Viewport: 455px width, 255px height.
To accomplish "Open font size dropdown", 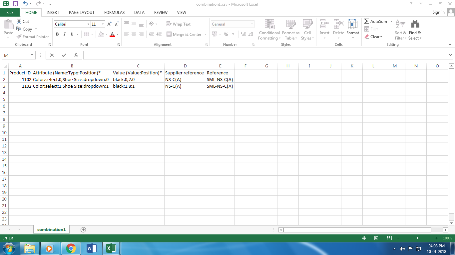I will (103, 24).
